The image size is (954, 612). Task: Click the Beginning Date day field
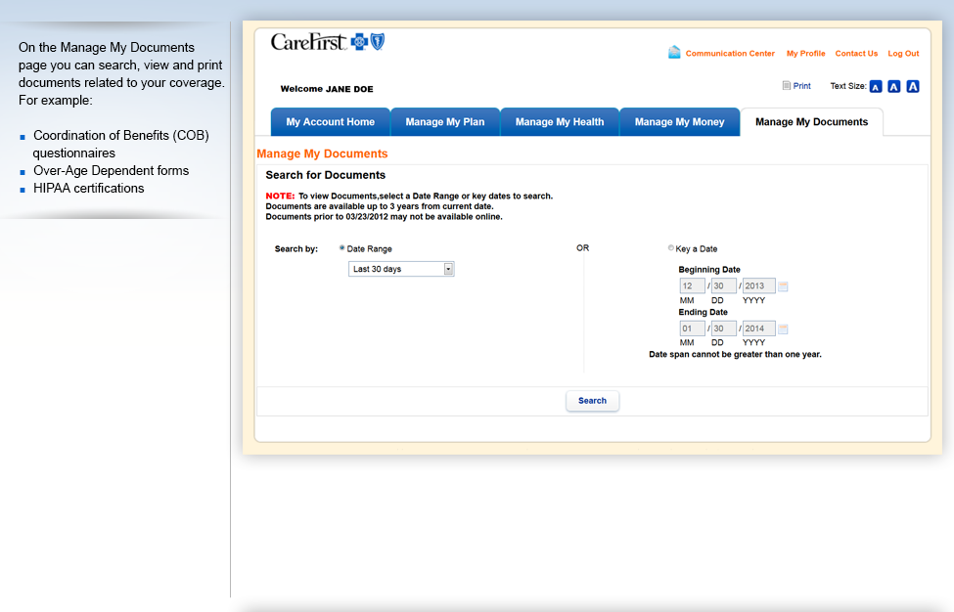tap(724, 285)
